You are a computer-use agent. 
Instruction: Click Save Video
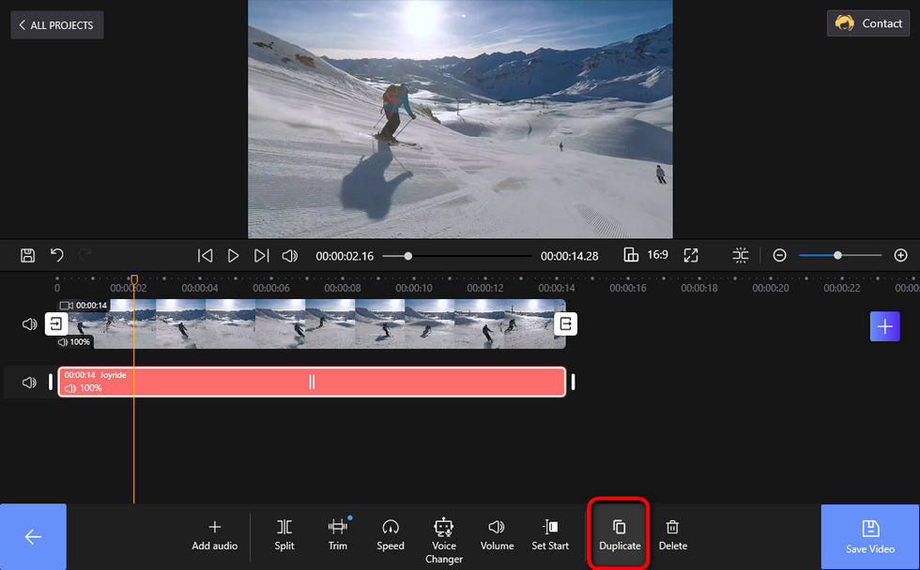(870, 536)
